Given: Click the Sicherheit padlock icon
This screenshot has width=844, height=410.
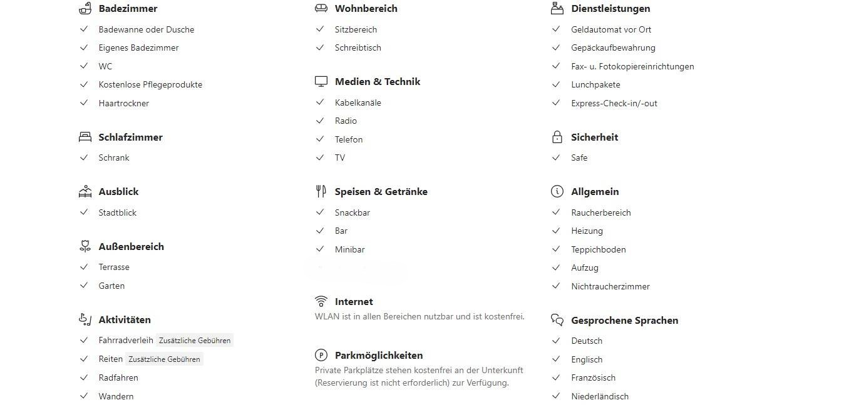Looking at the screenshot, I should pos(557,137).
